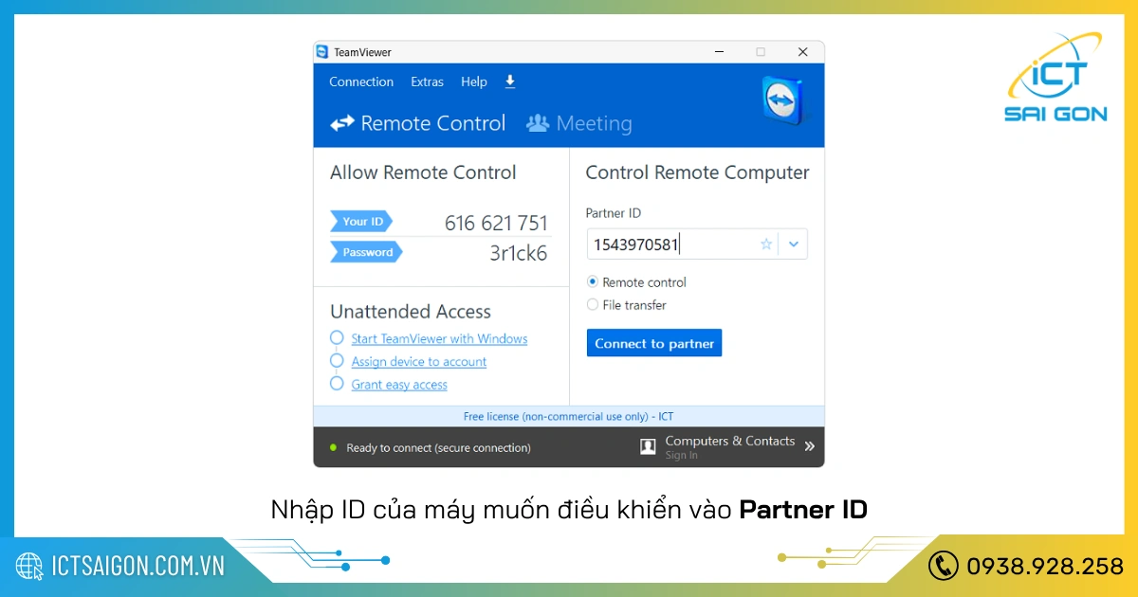Open Assign device to account link
The width and height of the screenshot is (1138, 597).
[x=419, y=362]
